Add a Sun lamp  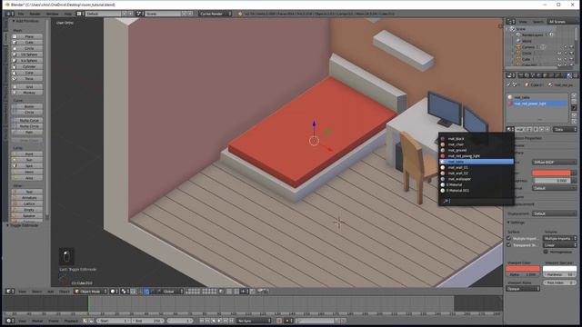click(x=27, y=160)
